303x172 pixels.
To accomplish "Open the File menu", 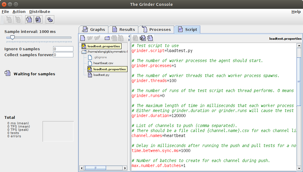I will [5, 11].
